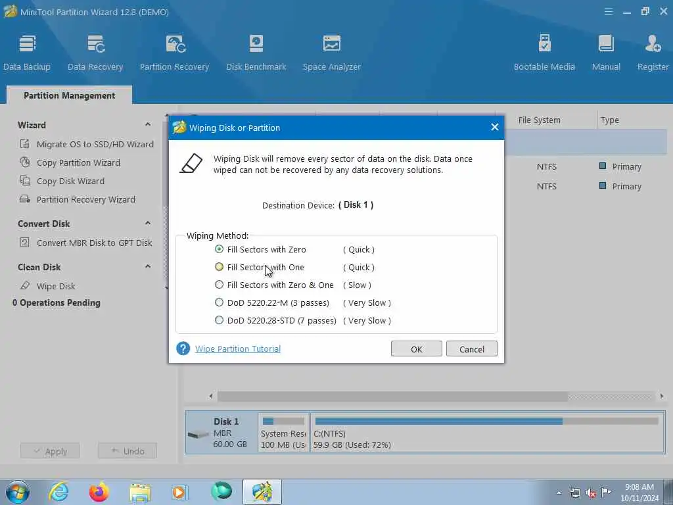The height and width of the screenshot is (505, 673).
Task: Collapse the Convert Disk section
Action: 148,224
